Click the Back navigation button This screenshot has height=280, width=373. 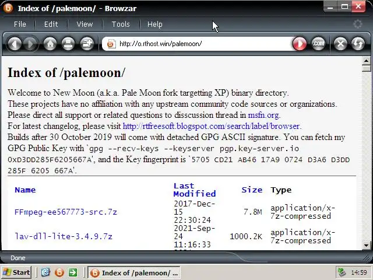[x=15, y=44]
